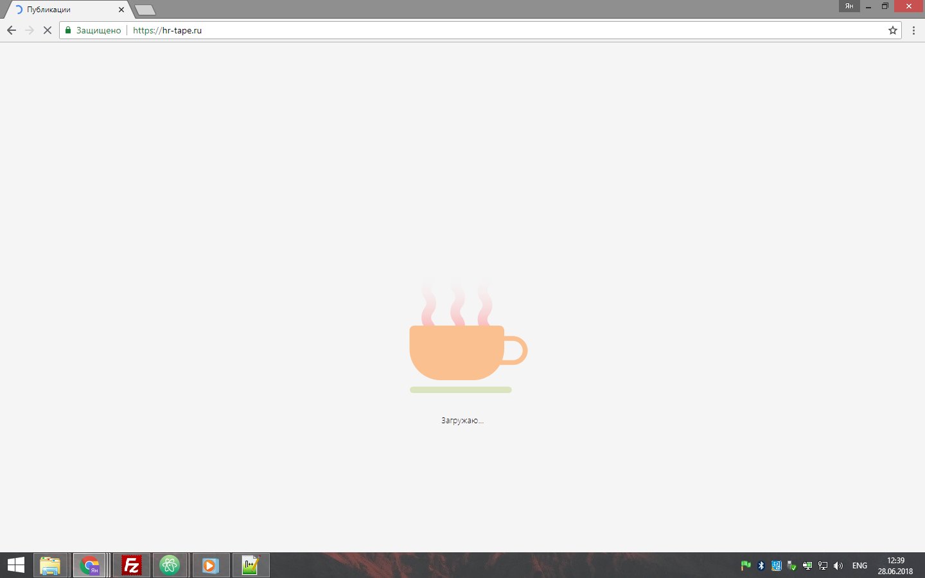Viewport: 925px width, 578px height.
Task: Open volume speaker tray icon
Action: 838,566
